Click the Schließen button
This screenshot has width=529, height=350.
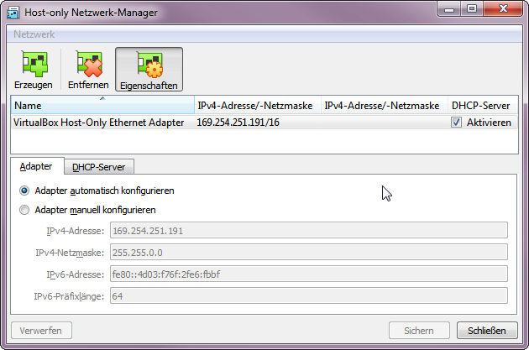487,331
